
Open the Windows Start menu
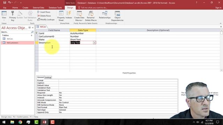[4, 122]
